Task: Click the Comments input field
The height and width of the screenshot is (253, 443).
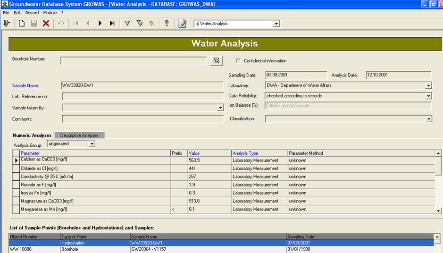Action: [x=142, y=118]
